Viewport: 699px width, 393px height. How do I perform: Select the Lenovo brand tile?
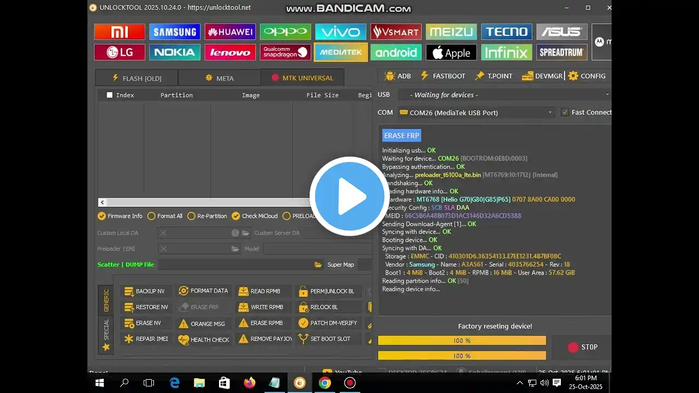tap(230, 52)
